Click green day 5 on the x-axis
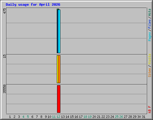 [x=28, y=117]
